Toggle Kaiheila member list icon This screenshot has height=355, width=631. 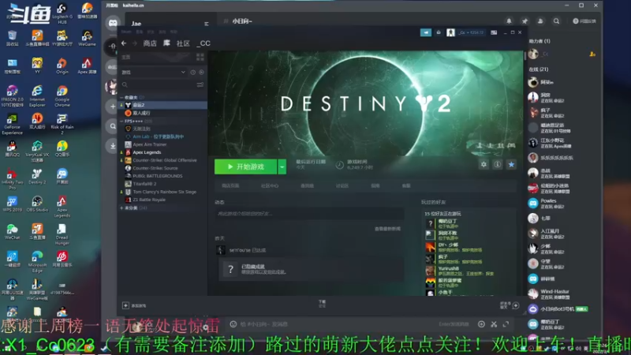click(540, 21)
